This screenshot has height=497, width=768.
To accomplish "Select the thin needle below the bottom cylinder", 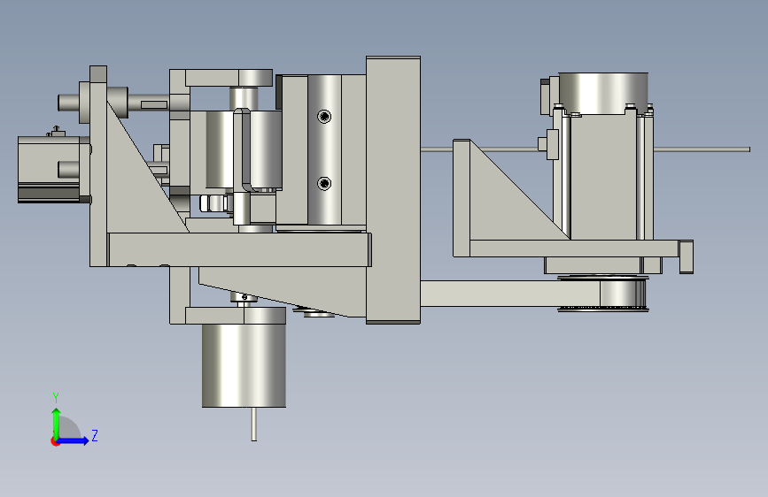I will pos(253,424).
